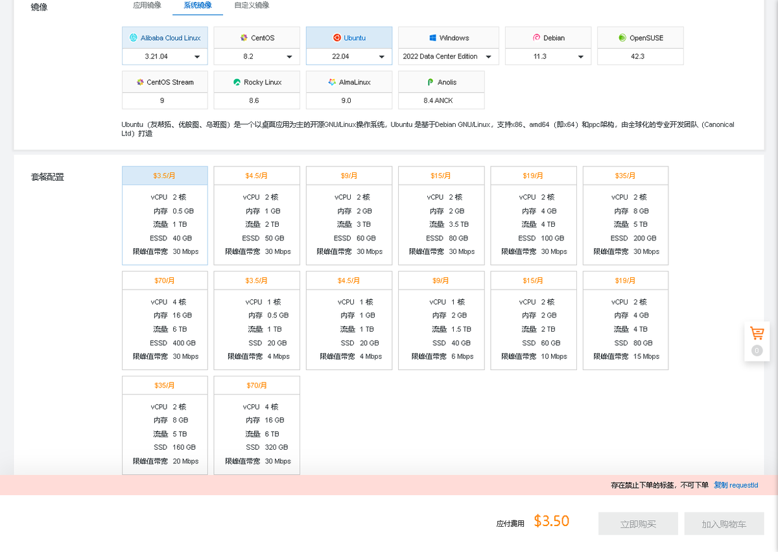Click the 加入购物车 button
Screen dimensions: 778x552
tap(724, 523)
